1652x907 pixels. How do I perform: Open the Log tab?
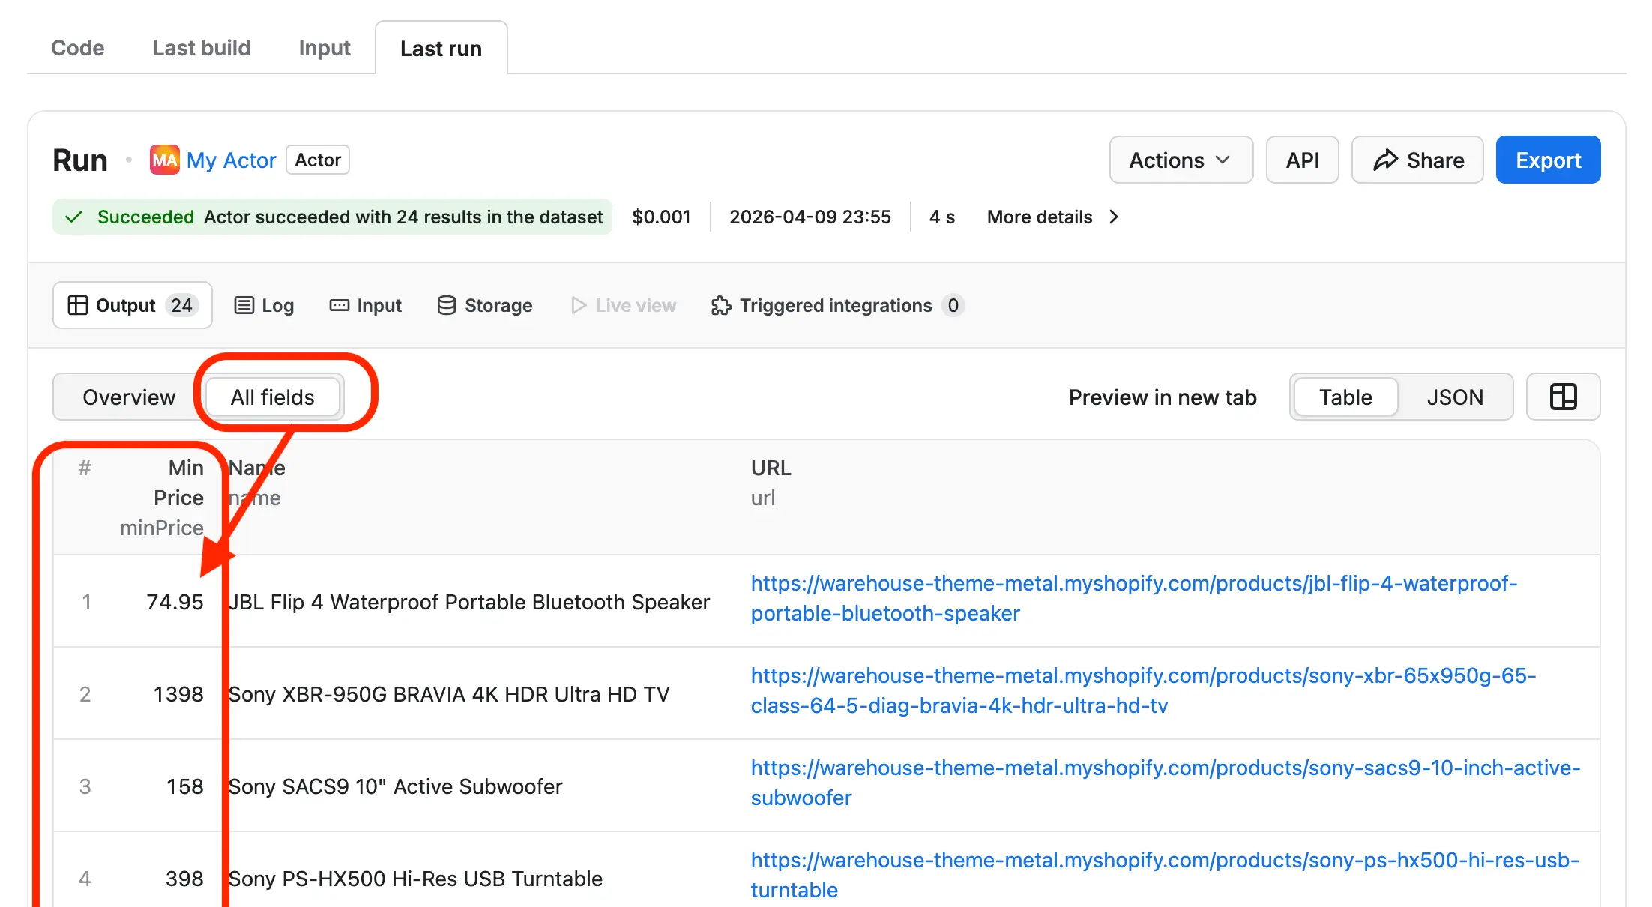[264, 305]
